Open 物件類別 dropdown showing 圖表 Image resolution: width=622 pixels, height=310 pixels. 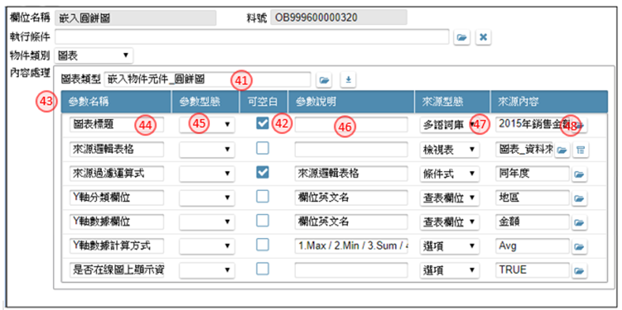[95, 55]
